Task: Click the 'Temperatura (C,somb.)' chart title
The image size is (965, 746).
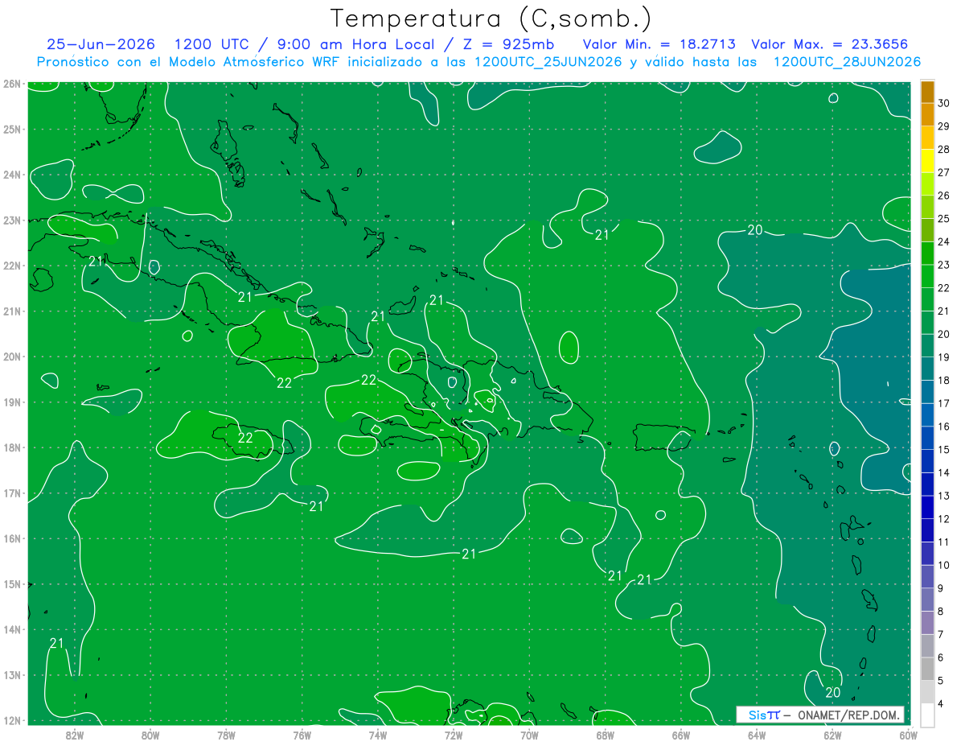Action: coord(491,19)
